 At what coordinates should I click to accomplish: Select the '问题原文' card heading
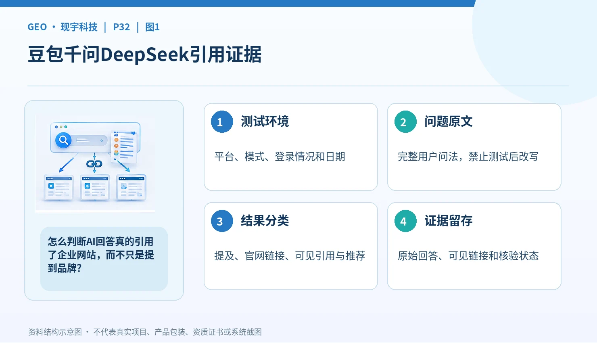449,121
